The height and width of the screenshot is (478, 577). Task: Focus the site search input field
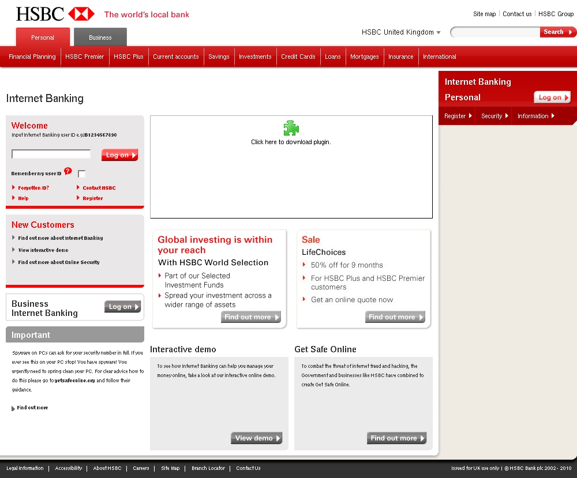click(495, 32)
